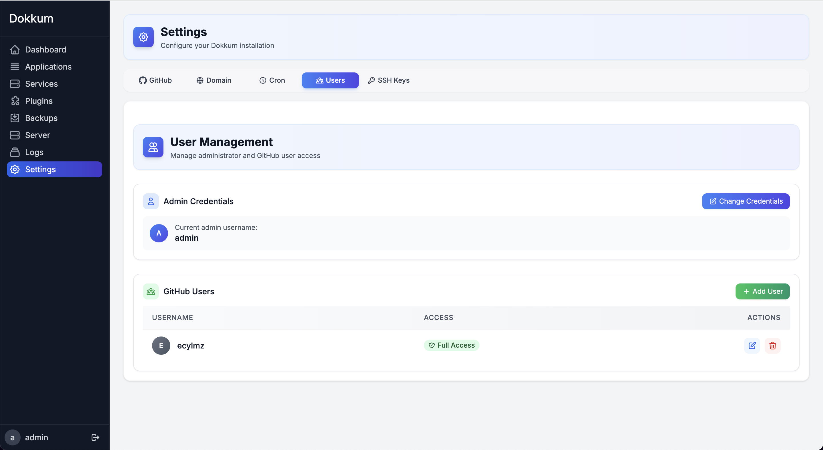
Task: Click the User Management group icon
Action: point(153,147)
